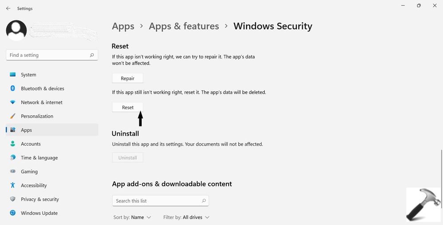The image size is (443, 225).
Task: Expand the Filter by All drives dropdown
Action: 186,217
